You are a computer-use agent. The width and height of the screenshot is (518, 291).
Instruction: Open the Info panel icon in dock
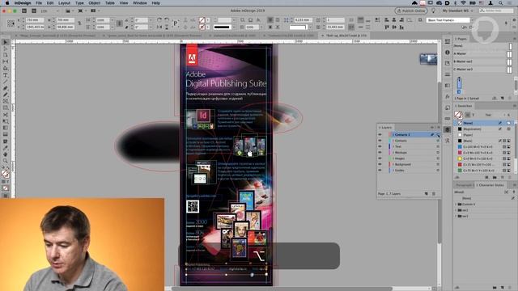tap(448, 52)
